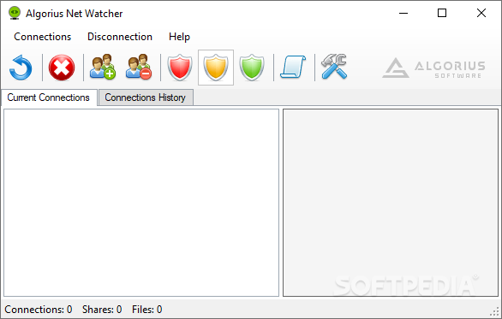The image size is (502, 319).
Task: Maximize the Algorius Net Watcher window
Action: 442,13
